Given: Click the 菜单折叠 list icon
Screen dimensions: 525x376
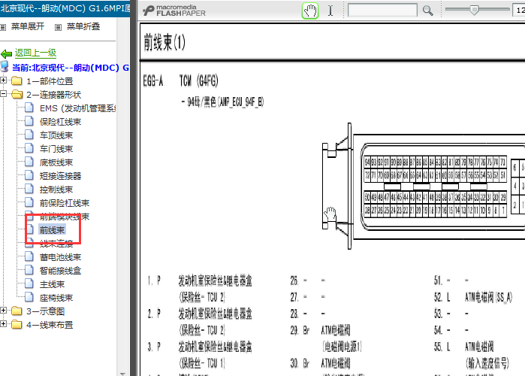Looking at the screenshot, I should click(x=59, y=27).
